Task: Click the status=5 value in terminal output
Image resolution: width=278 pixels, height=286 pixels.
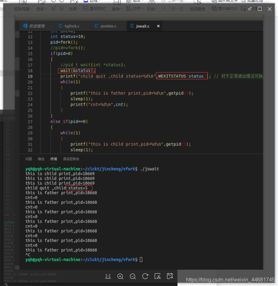Action: tap(78, 188)
